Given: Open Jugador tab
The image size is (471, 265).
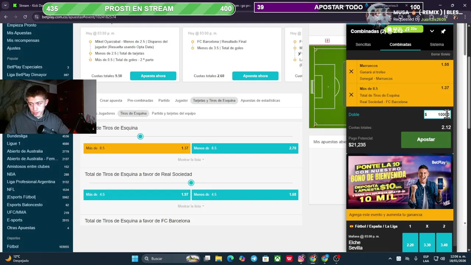Looking at the screenshot, I should point(181,100).
